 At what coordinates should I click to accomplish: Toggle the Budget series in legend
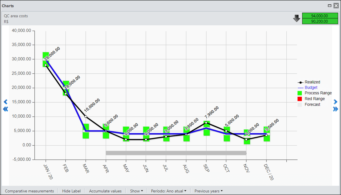pyautogui.click(x=307, y=88)
